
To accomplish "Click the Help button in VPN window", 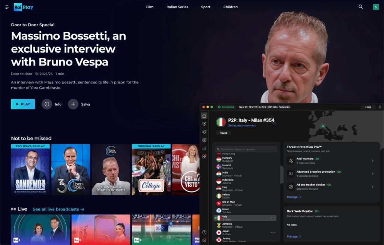I will [x=368, y=107].
